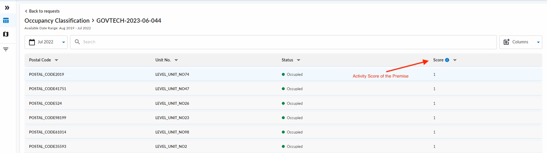Open the Columns dropdown
The width and height of the screenshot is (547, 153).
521,42
